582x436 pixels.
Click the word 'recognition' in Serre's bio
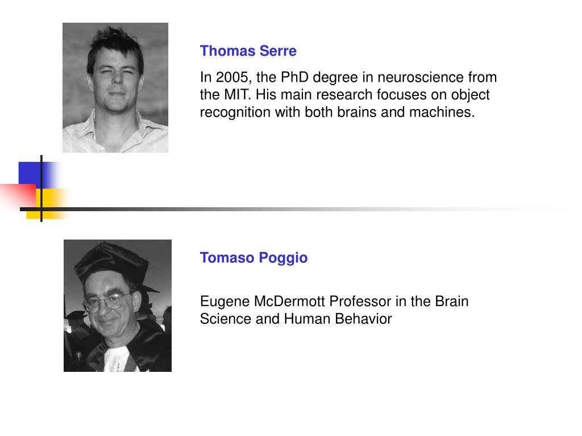(235, 112)
